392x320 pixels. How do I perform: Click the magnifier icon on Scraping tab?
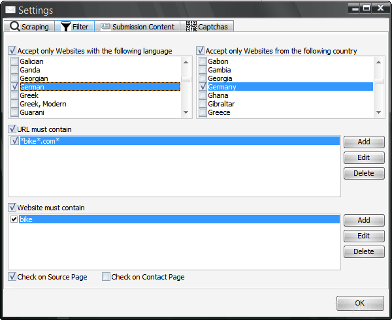pyautogui.click(x=14, y=27)
